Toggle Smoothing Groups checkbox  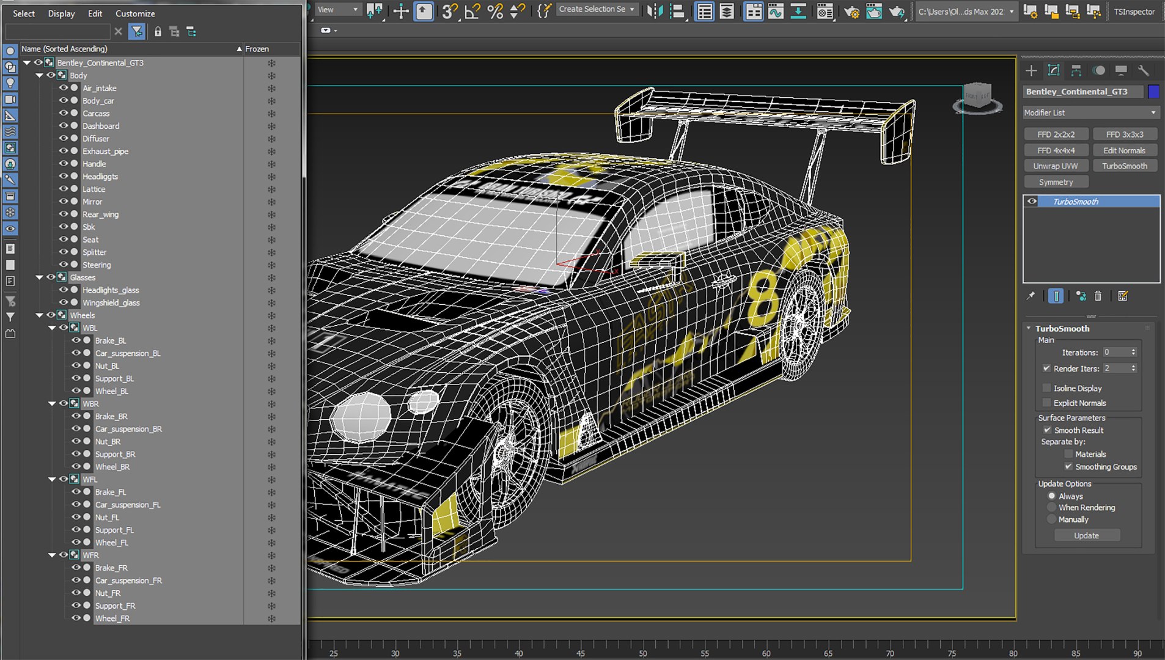point(1068,467)
